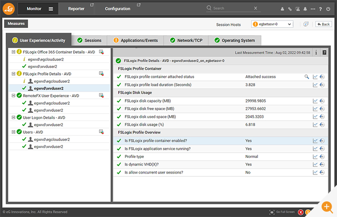
Task: Click the value 29998.9805 for disk capacity
Action: (x=256, y=101)
